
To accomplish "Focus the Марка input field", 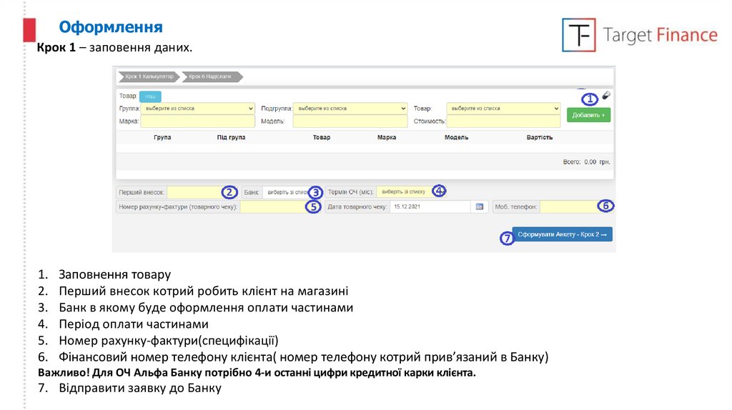I will click(198, 121).
